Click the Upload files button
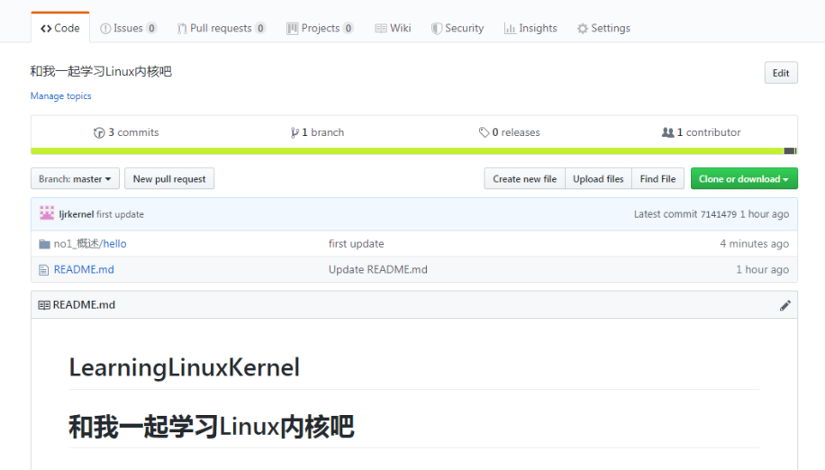The width and height of the screenshot is (825, 470). (598, 179)
